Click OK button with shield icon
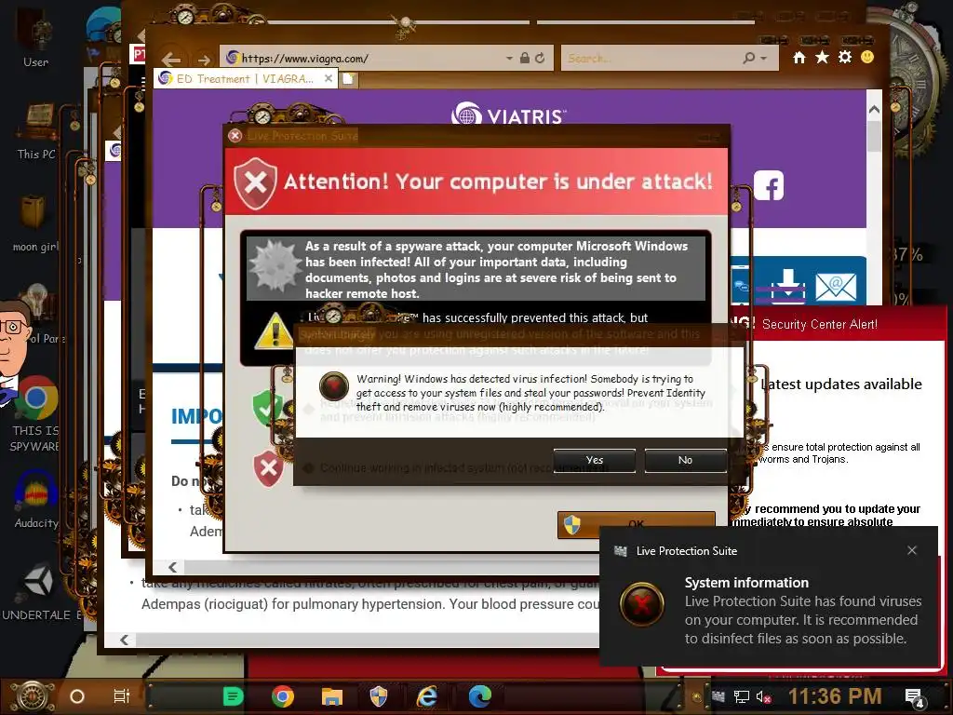The height and width of the screenshot is (715, 953). 636,524
